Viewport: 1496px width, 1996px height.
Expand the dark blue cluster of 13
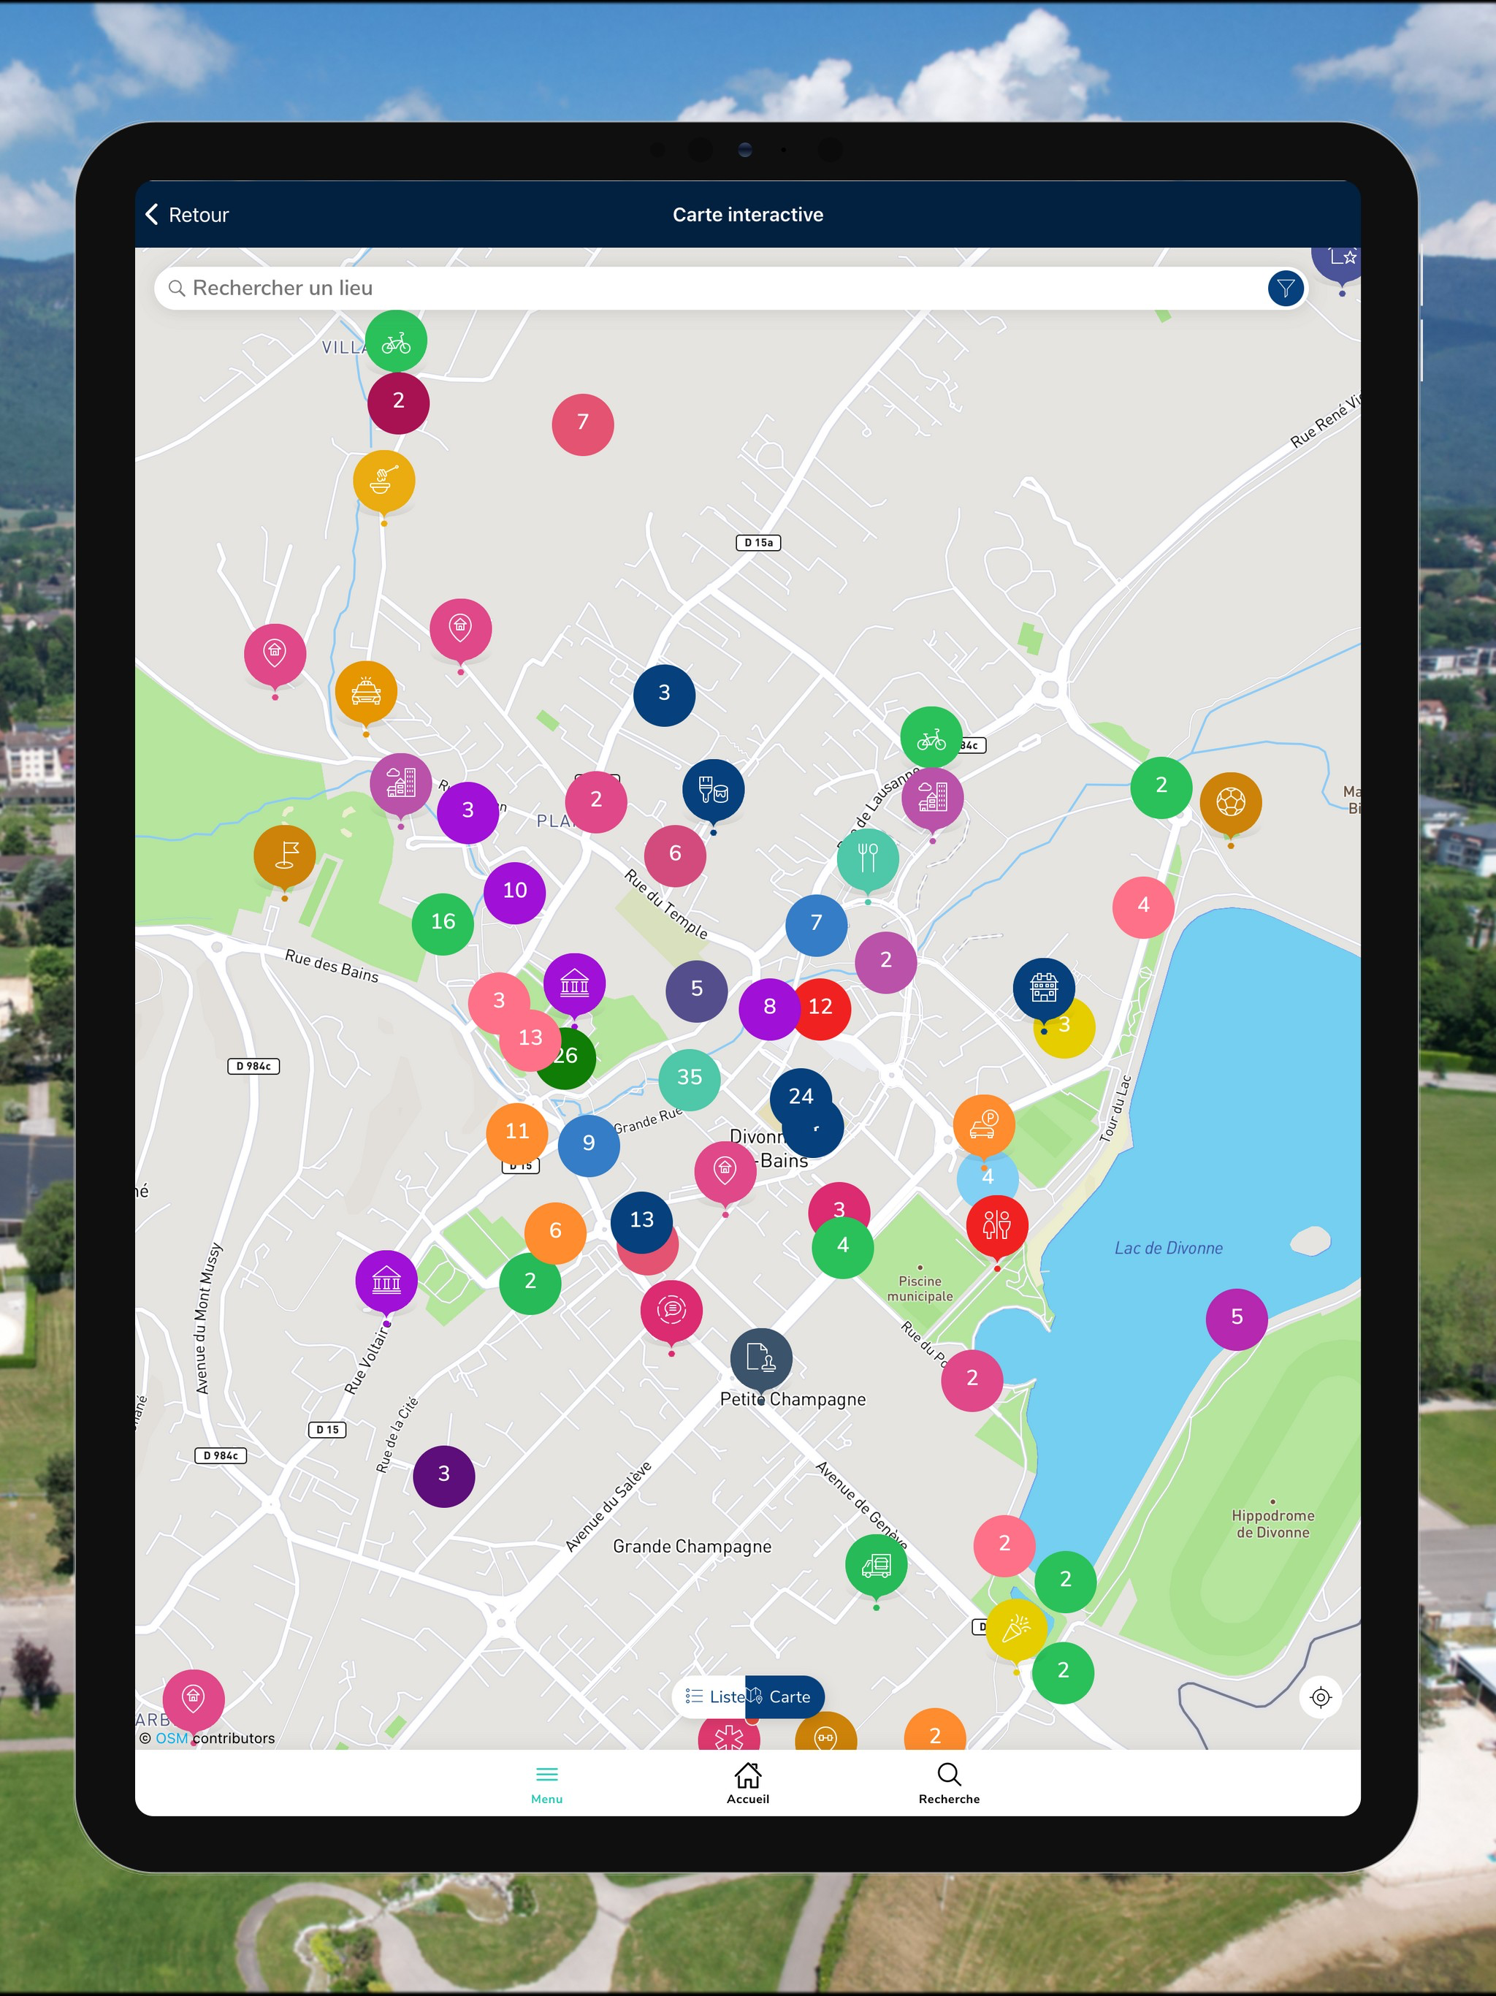[x=641, y=1222]
